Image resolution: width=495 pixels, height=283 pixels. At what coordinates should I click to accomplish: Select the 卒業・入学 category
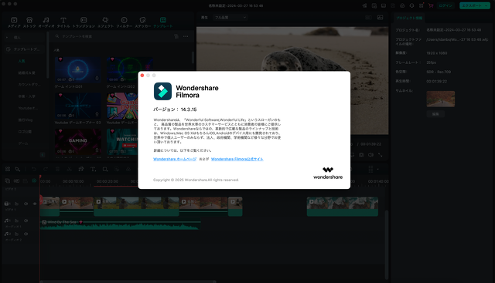26,96
